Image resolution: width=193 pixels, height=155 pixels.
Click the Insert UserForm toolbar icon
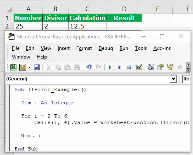pyautogui.click(x=23, y=67)
